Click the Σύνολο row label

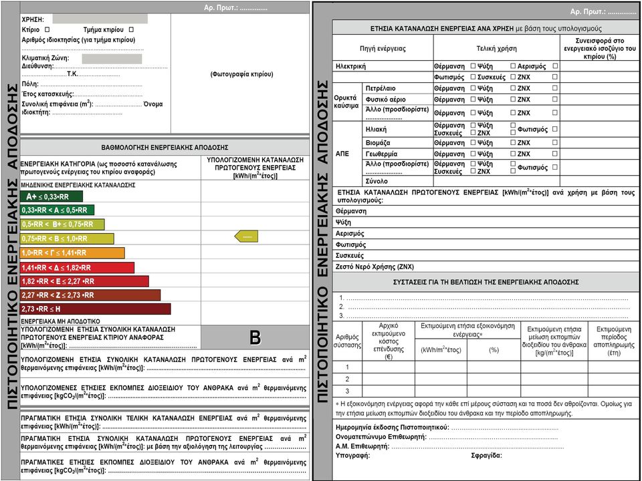coord(377,181)
